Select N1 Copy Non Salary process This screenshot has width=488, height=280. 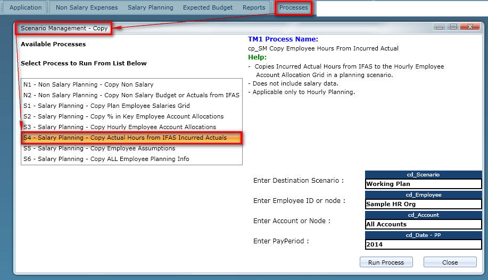click(x=131, y=84)
